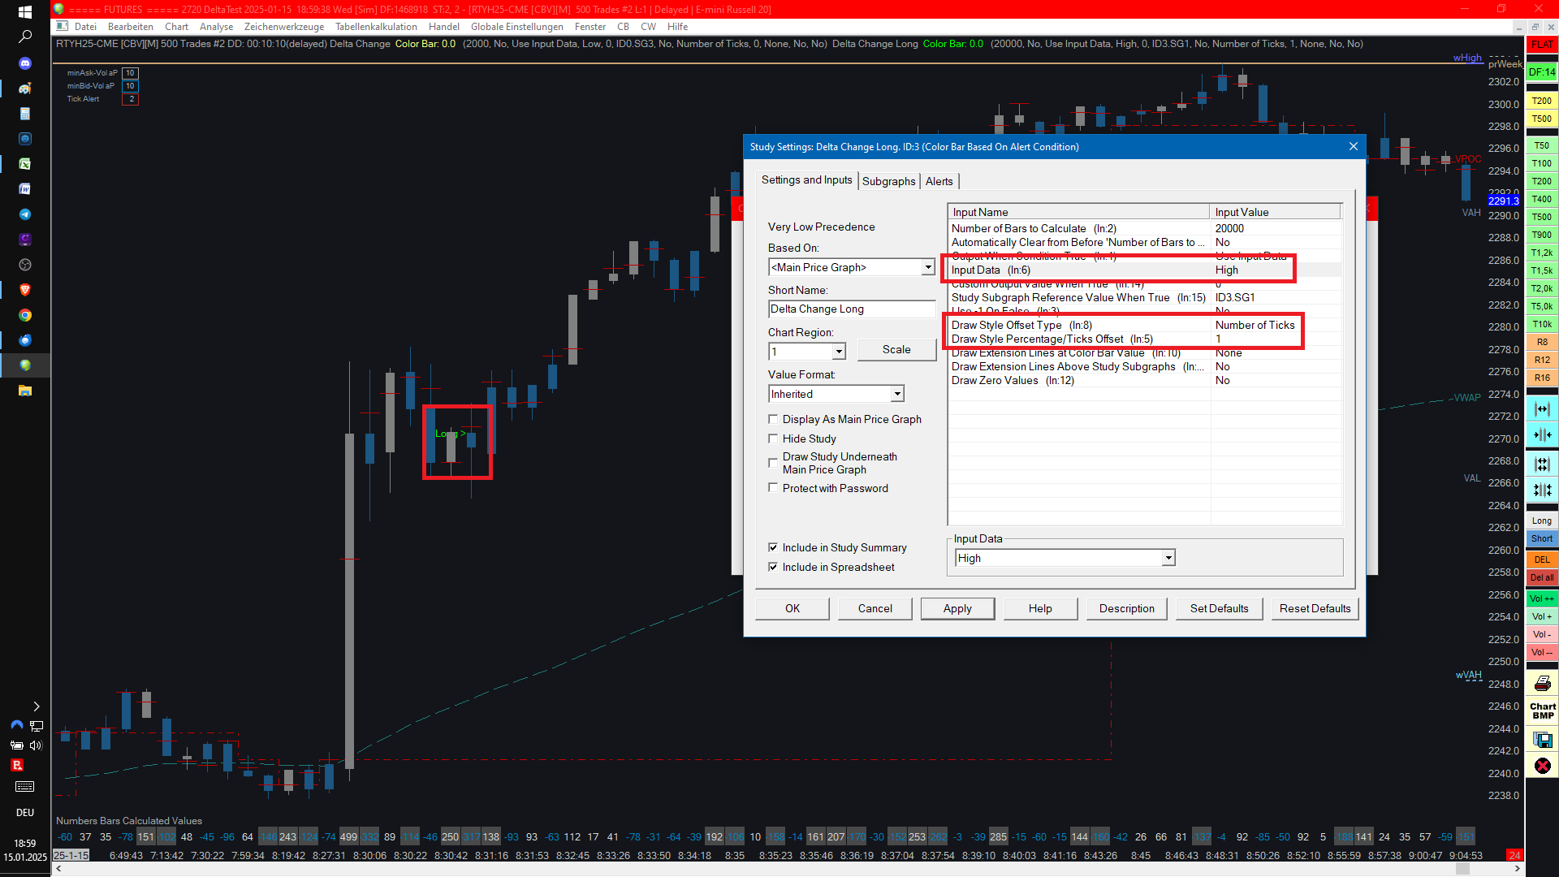Screen dimensions: 1559x877
Task: Toggle Include in Study Summary checkbox
Action: coord(773,547)
